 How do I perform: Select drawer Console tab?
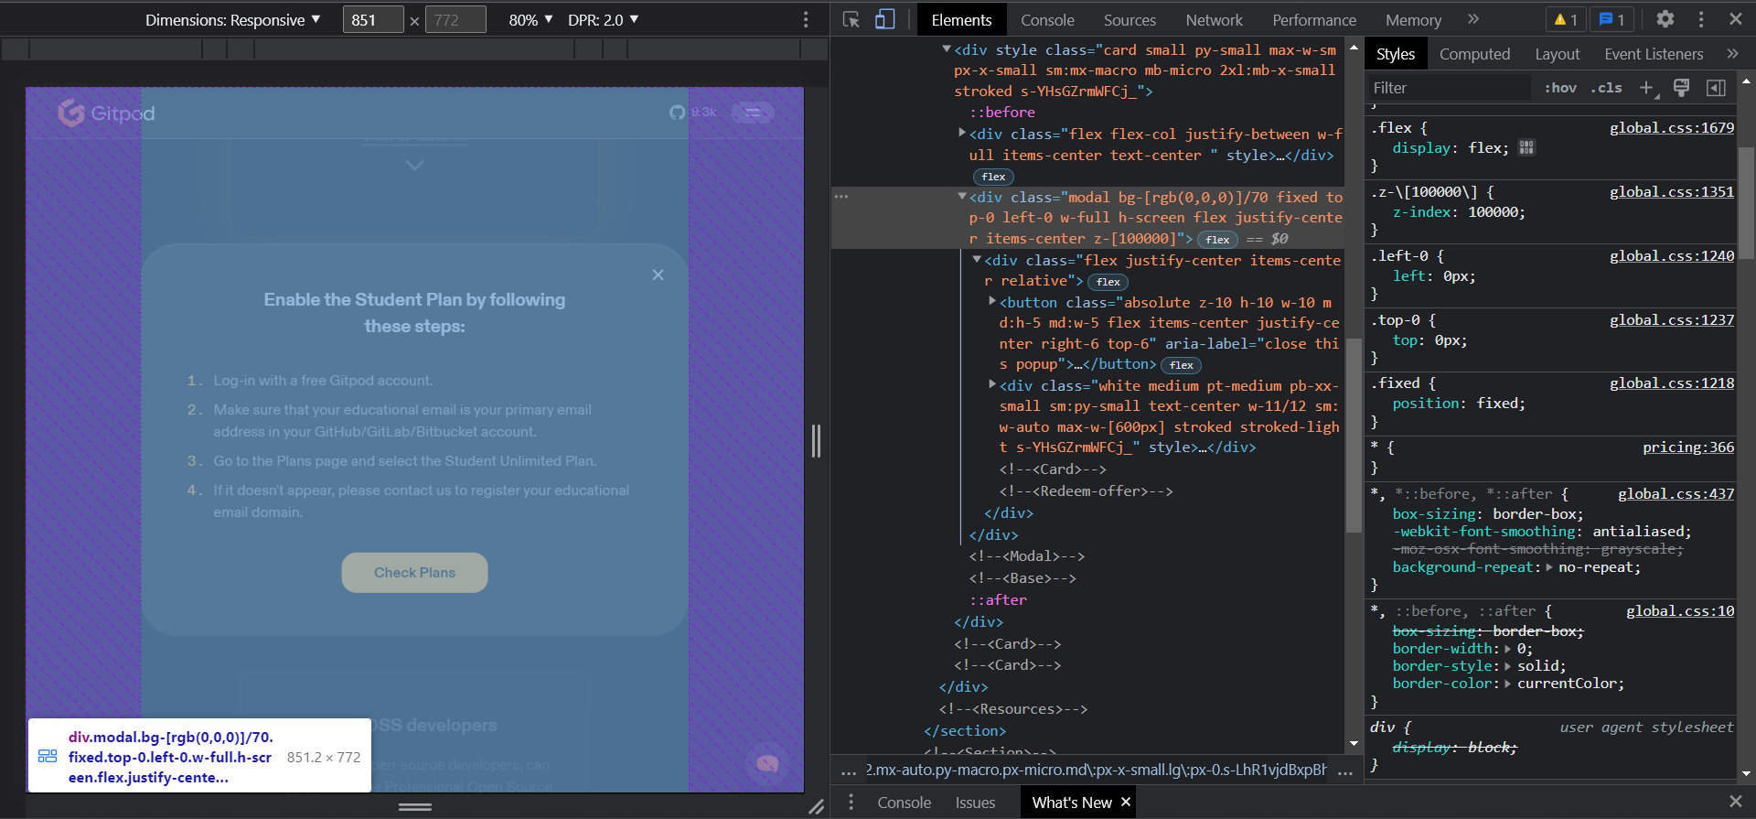point(904,803)
